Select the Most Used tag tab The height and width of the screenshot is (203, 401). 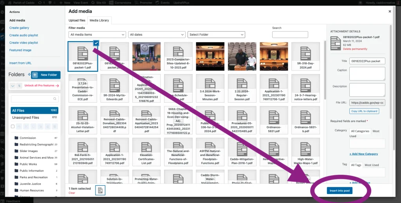point(372,165)
